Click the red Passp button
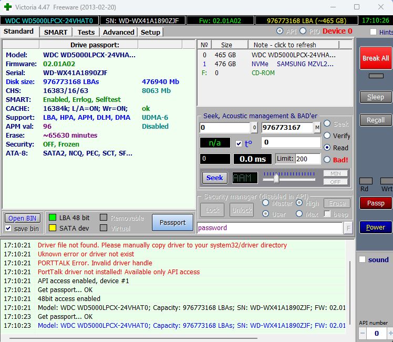 point(376,203)
